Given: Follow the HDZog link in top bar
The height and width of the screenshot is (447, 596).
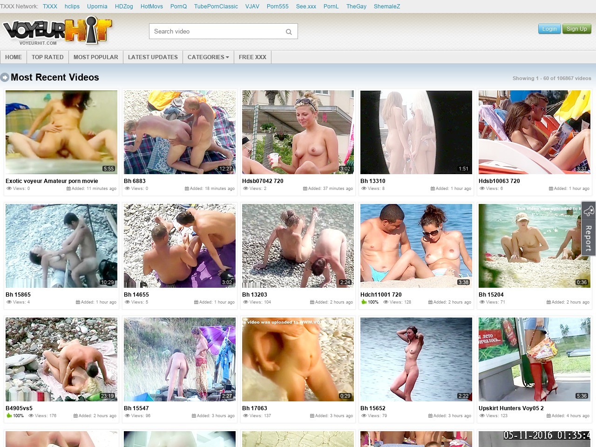Looking at the screenshot, I should click(124, 7).
